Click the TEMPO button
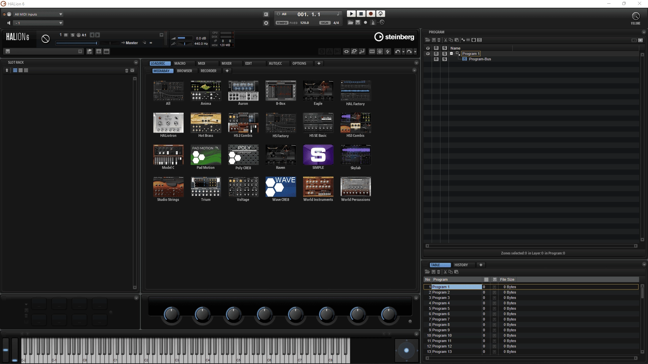 point(282,23)
